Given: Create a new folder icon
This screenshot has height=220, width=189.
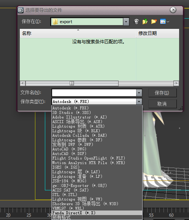Looking at the screenshot, I should (x=154, y=22).
